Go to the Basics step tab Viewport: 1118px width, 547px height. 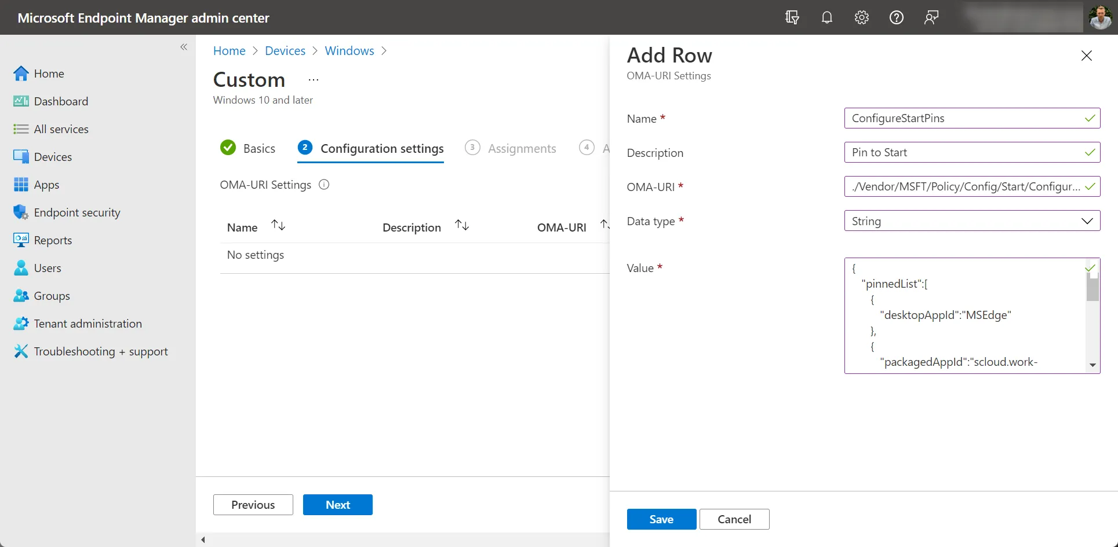tap(248, 148)
